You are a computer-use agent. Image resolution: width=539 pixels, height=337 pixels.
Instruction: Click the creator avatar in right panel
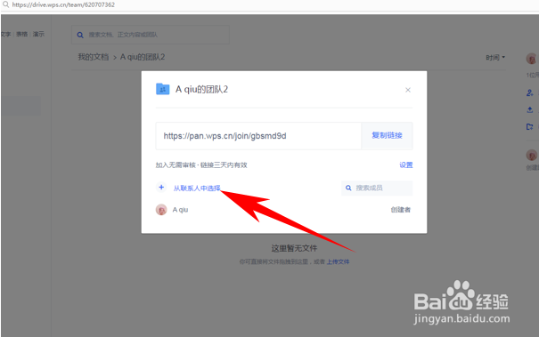click(x=532, y=155)
